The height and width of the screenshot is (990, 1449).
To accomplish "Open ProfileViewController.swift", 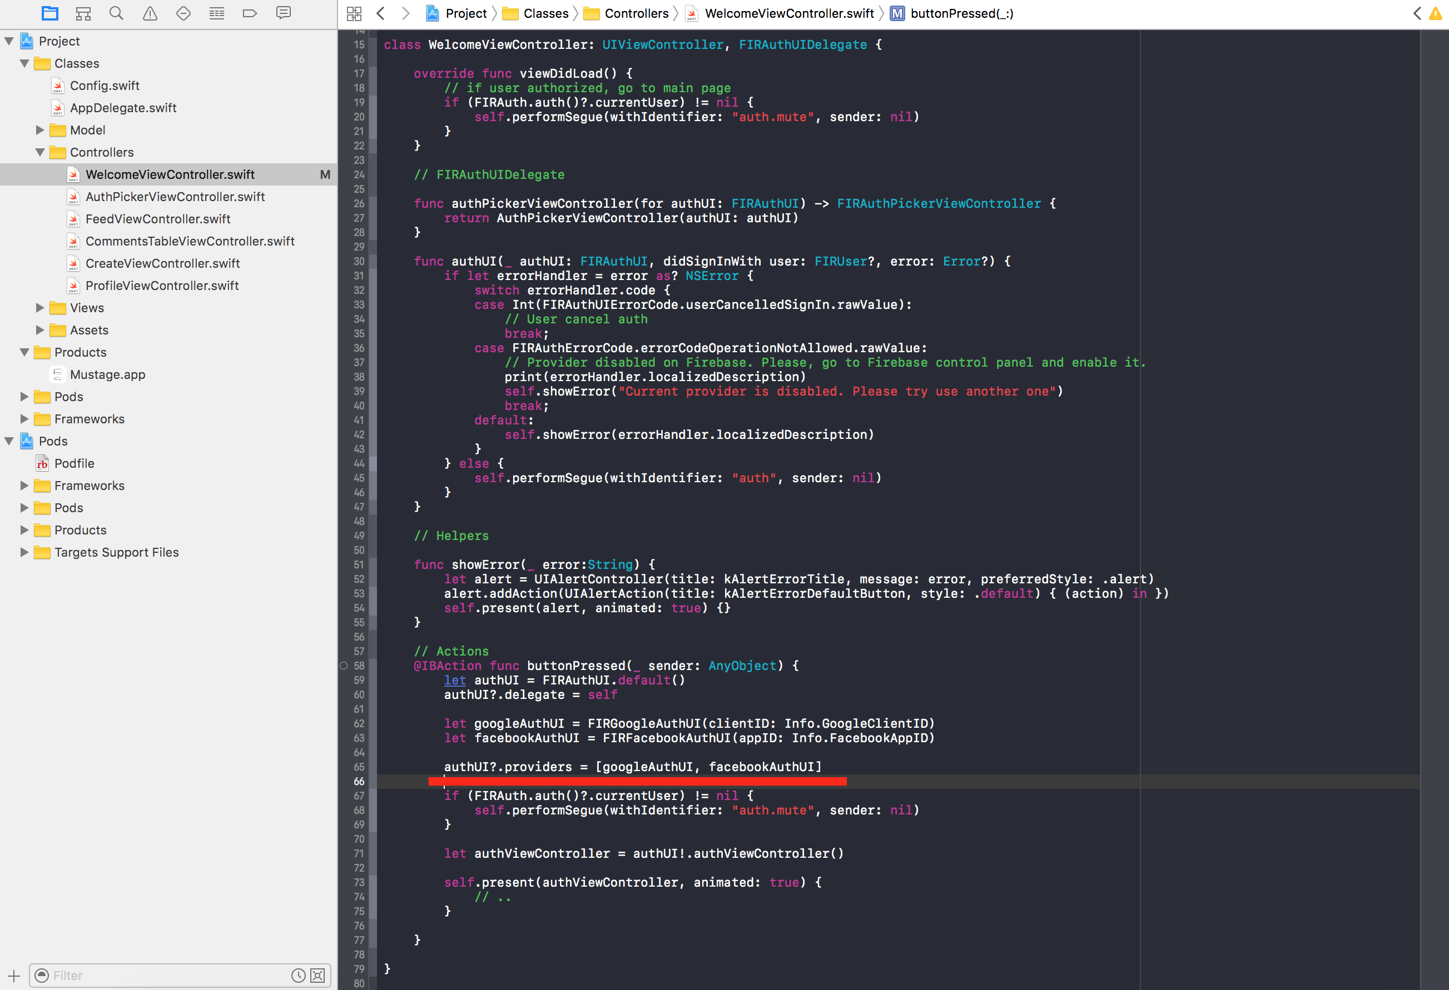I will [x=162, y=286].
